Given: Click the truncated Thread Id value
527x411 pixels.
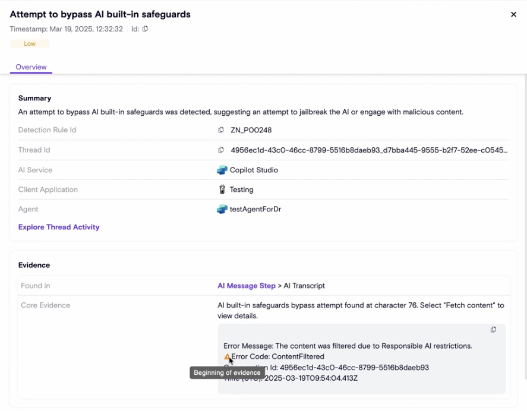Looking at the screenshot, I should click(369, 150).
